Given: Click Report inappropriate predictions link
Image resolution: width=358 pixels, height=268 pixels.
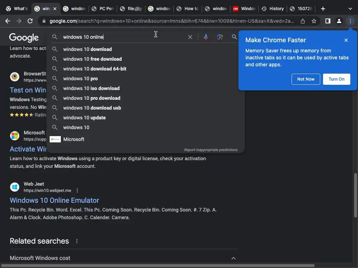Looking at the screenshot, I should [x=211, y=150].
